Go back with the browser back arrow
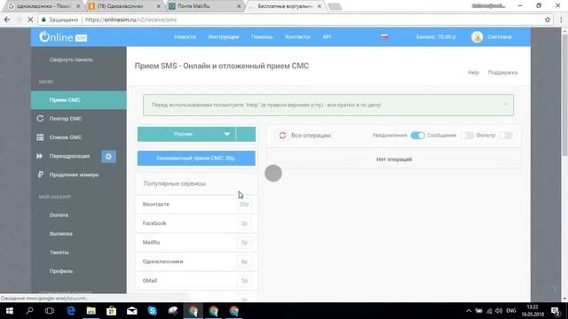Image resolution: width=568 pixels, height=319 pixels. (7, 19)
